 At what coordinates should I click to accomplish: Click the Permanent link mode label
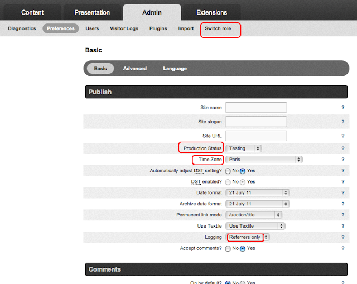199,215
